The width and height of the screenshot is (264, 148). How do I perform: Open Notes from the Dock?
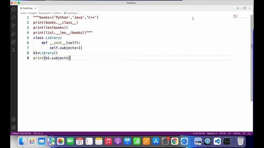99,141
